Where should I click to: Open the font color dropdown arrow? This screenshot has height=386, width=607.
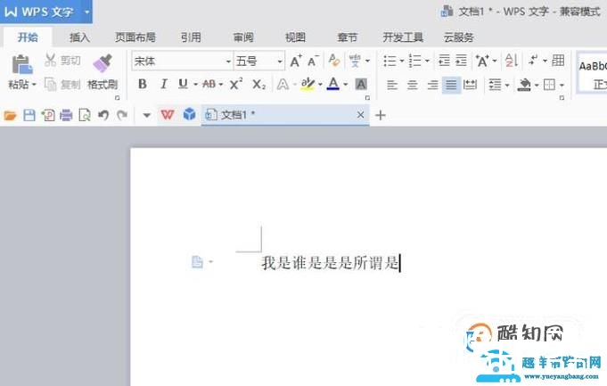(346, 84)
